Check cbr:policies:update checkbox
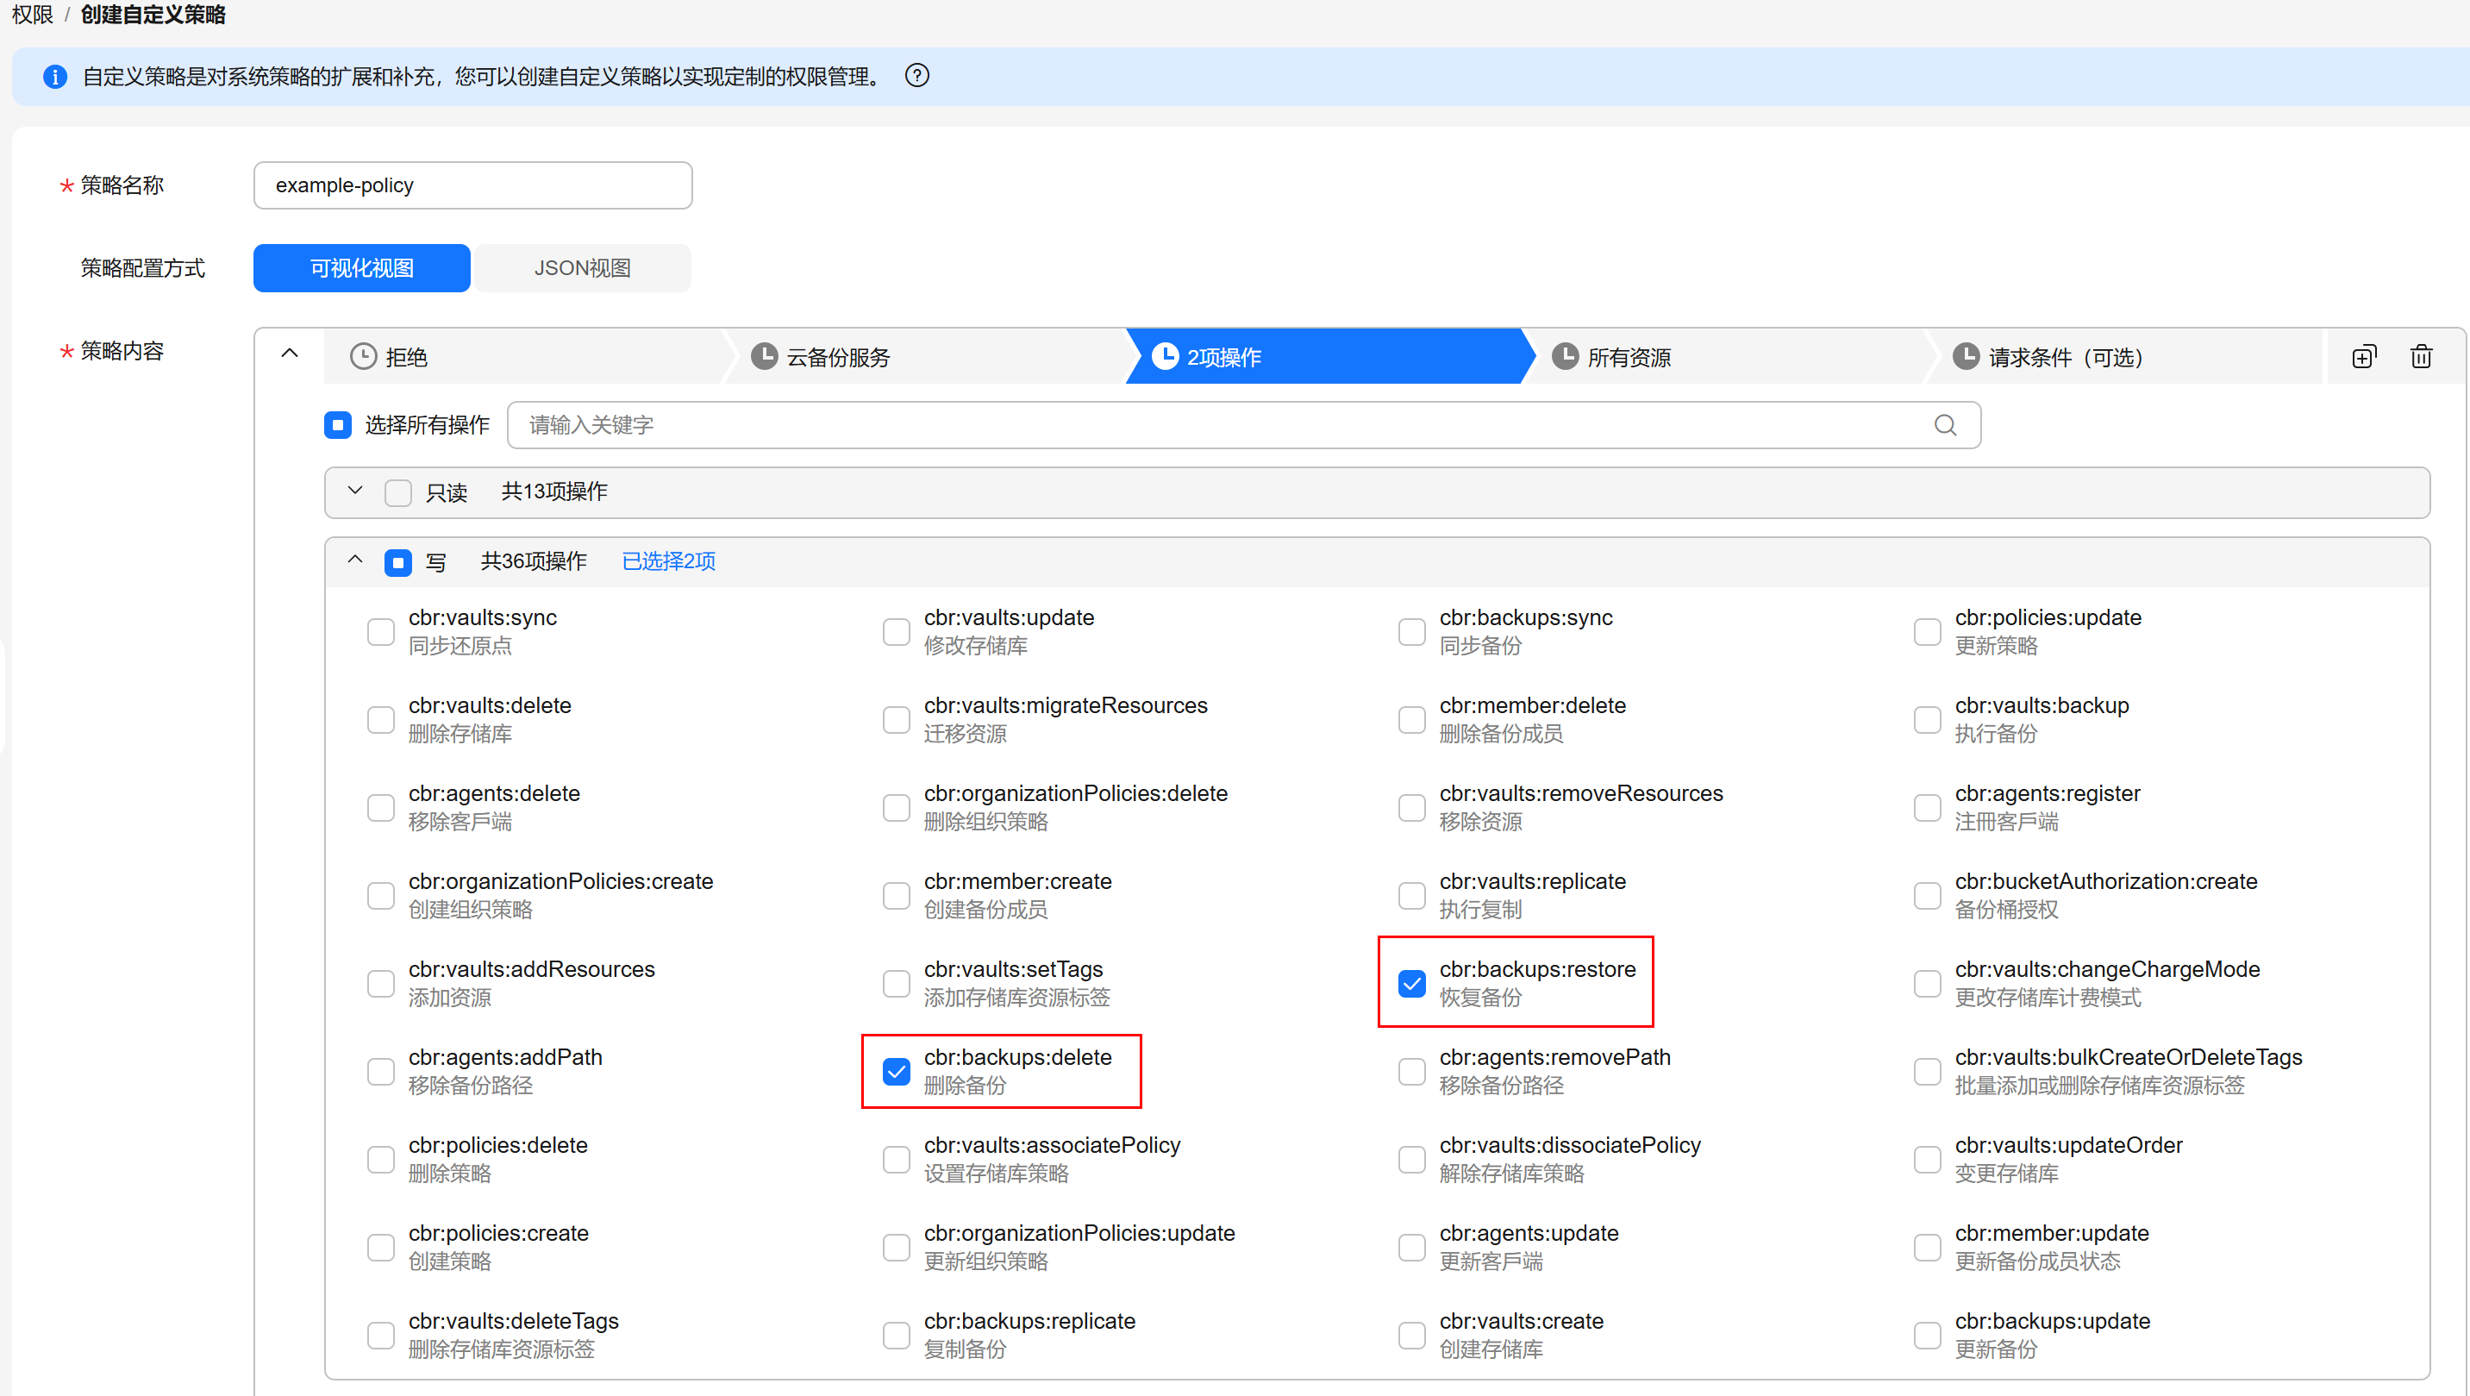 tap(1926, 632)
